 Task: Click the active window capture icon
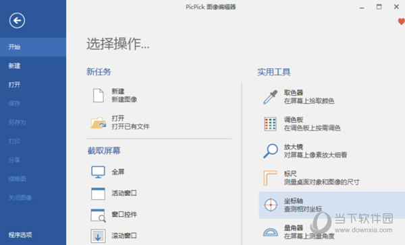(98, 193)
